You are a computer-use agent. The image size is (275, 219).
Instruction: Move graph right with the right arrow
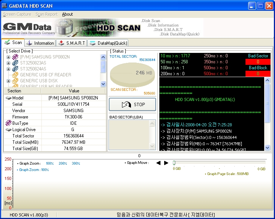click(166, 163)
